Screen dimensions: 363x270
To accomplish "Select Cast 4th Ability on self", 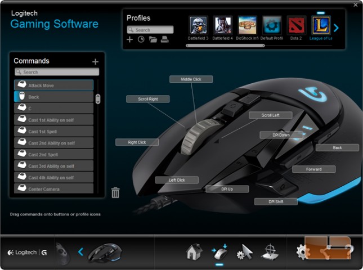I will (53, 177).
